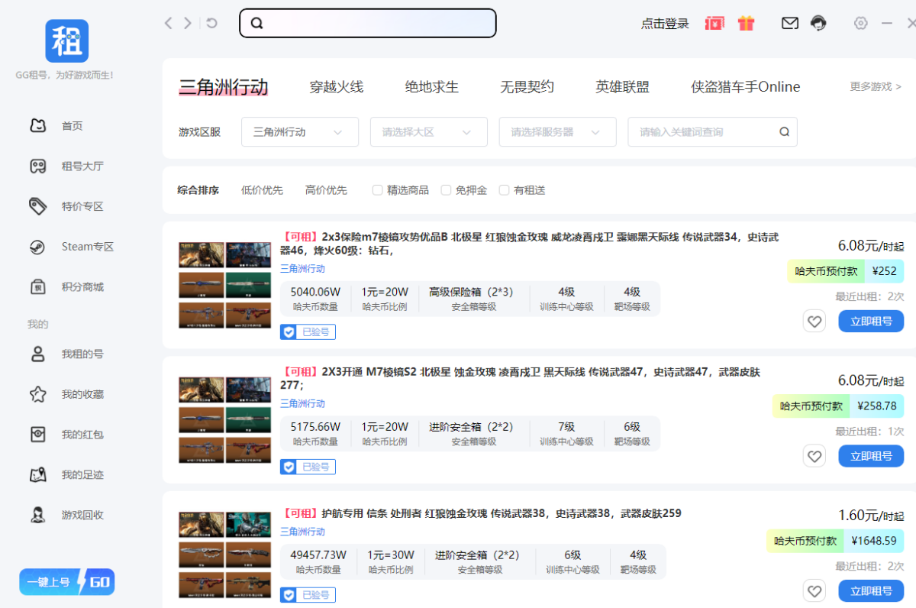Viewport: 916px width, 608px height.
Task: Expand the 请选择服务器 dropdown
Action: pos(557,132)
